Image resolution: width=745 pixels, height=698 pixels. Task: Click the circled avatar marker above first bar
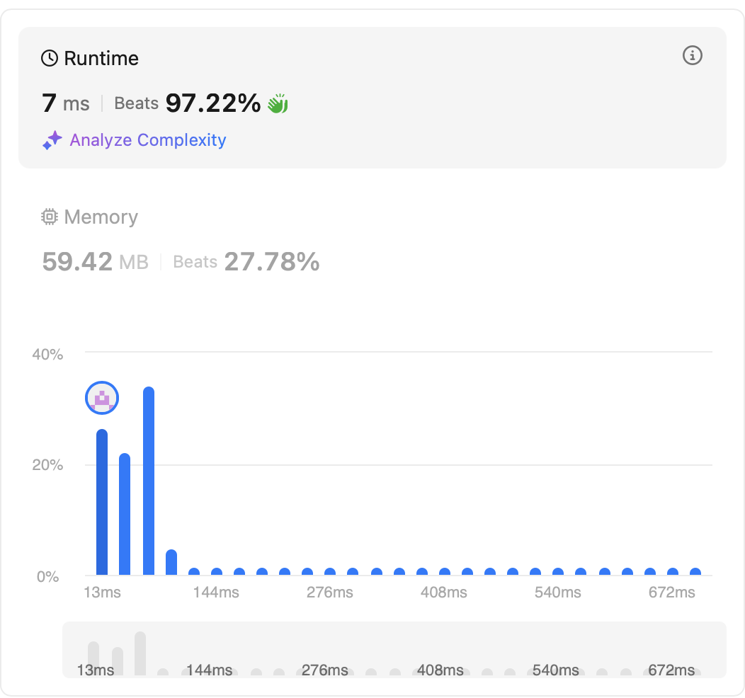102,399
